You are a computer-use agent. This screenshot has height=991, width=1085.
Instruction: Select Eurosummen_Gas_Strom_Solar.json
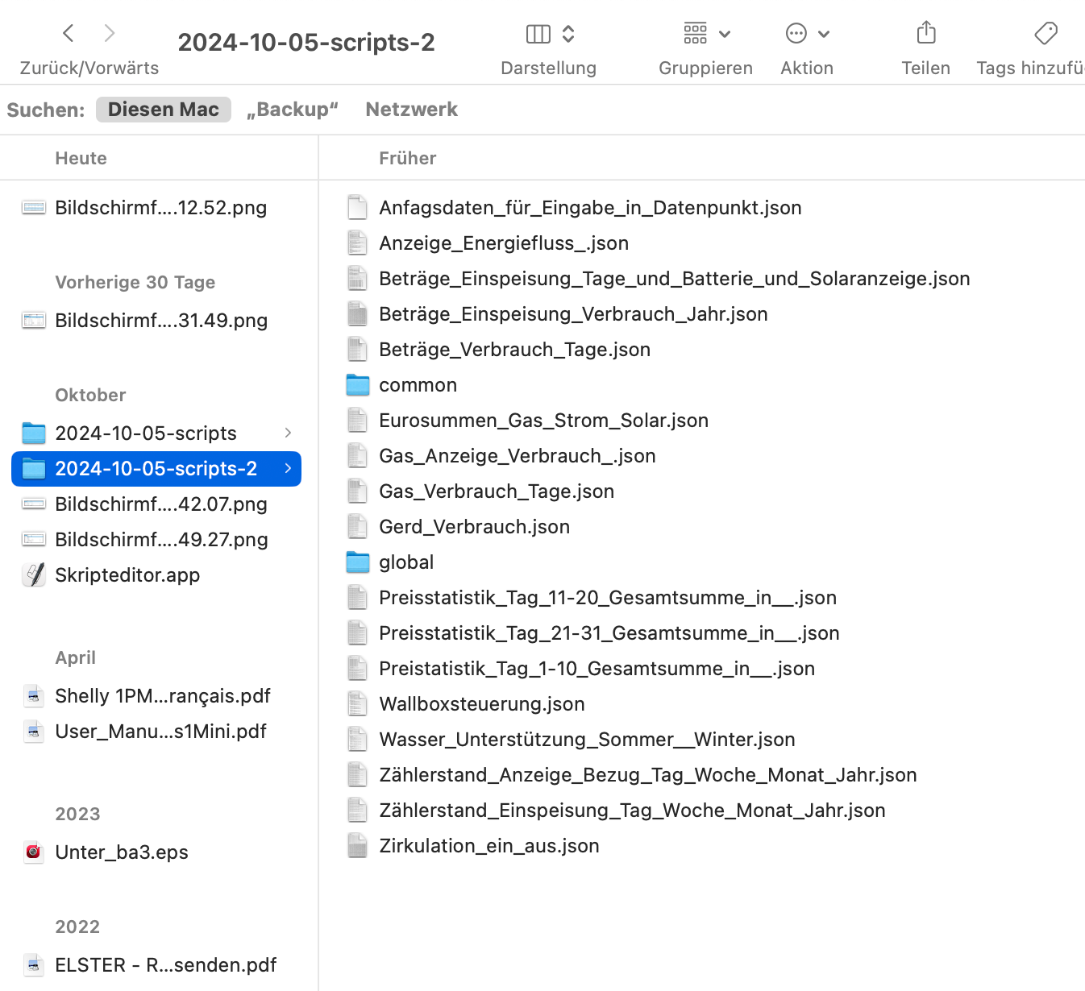[x=543, y=421]
